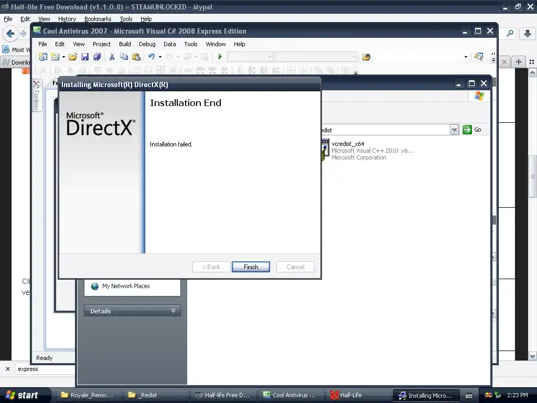Open the Solution Platforms combo box

point(315,57)
